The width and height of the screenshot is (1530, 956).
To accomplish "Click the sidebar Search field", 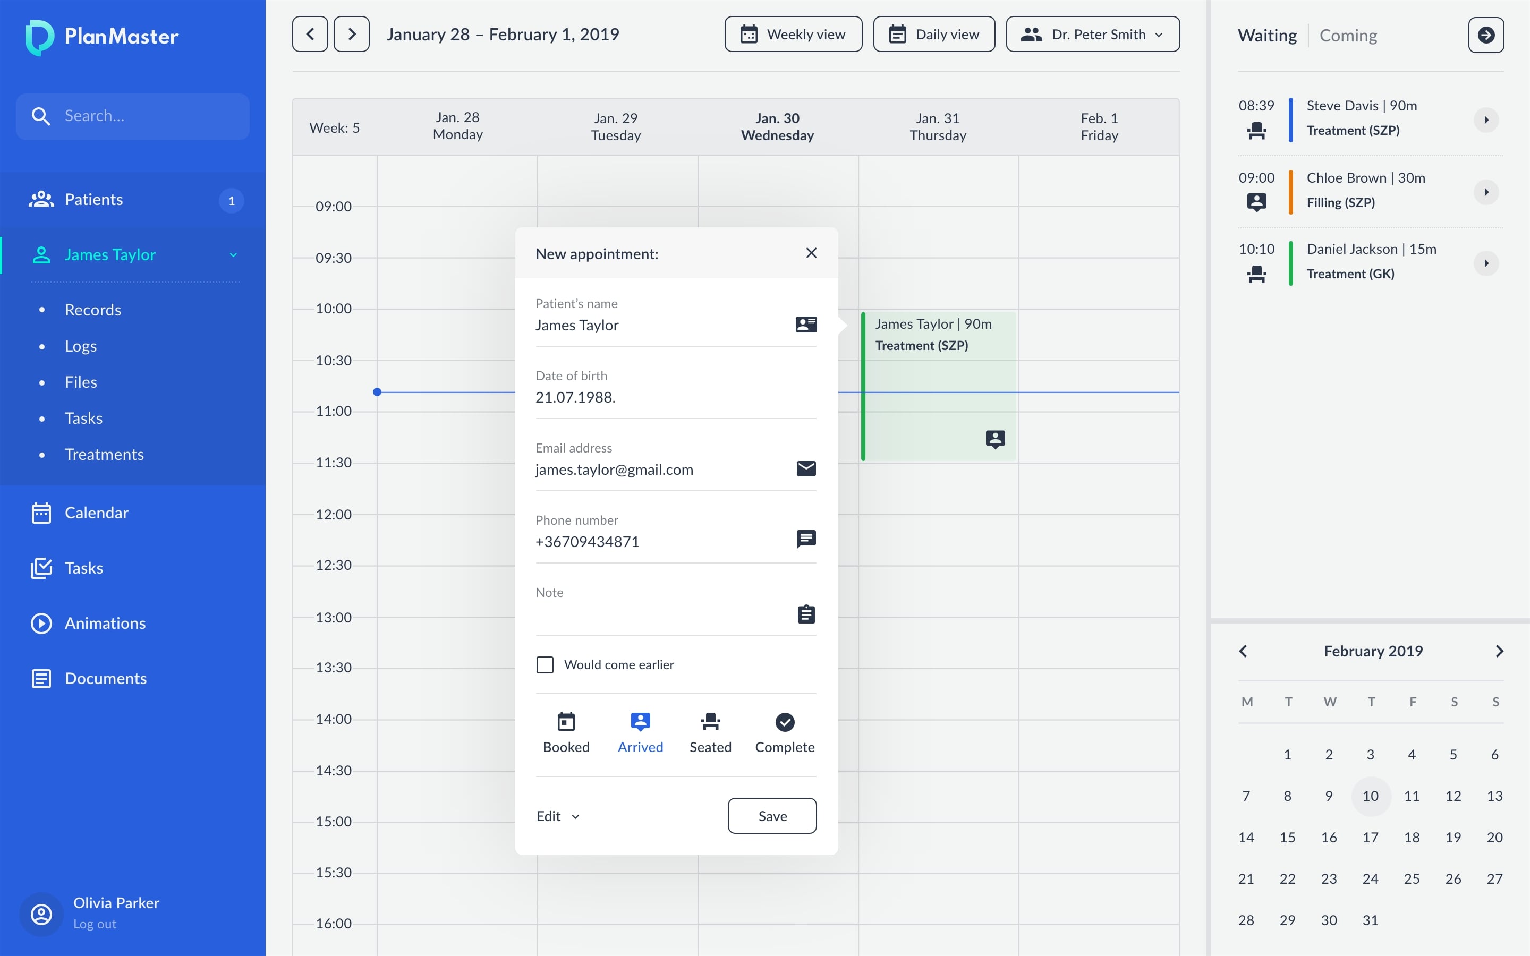I will (133, 116).
